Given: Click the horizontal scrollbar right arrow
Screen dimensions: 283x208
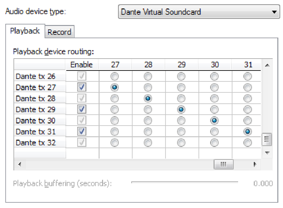Looking at the screenshot, I should point(254,164).
